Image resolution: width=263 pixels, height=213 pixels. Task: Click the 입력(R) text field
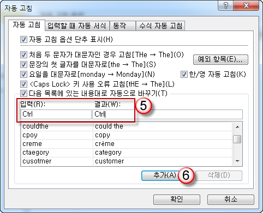[x=56, y=114]
